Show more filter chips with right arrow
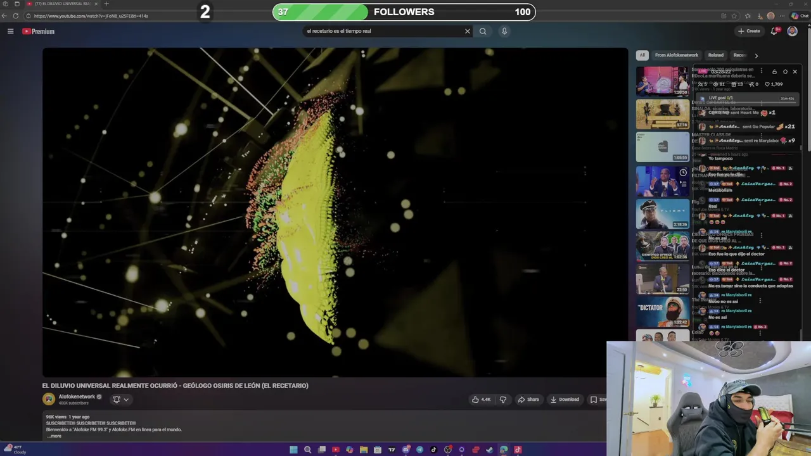This screenshot has width=811, height=456. point(756,56)
